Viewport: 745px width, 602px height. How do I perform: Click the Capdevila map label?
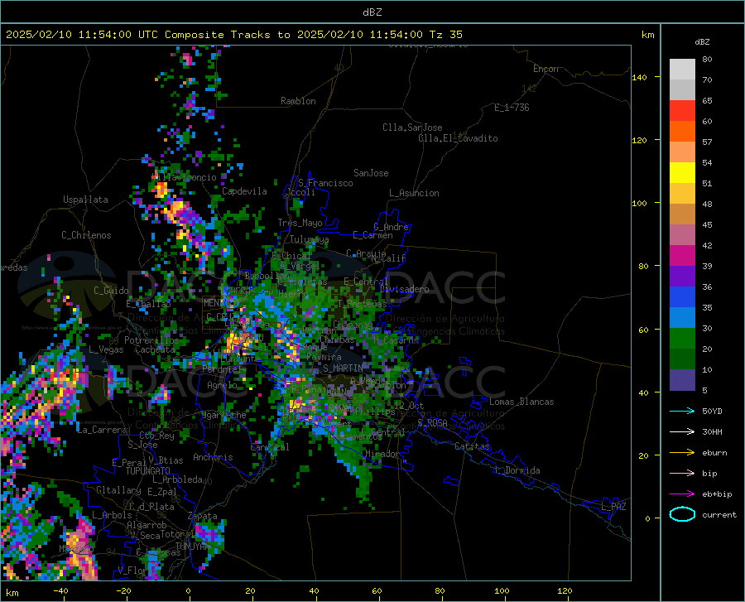point(244,191)
